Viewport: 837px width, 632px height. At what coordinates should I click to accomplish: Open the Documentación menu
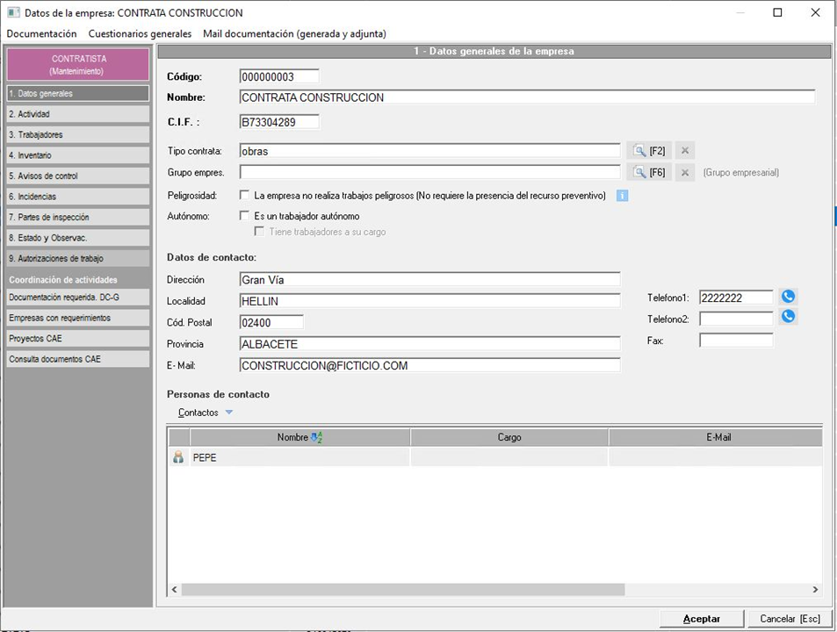click(x=41, y=33)
